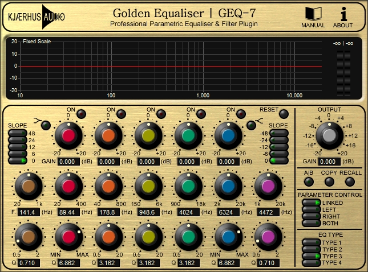Click the Q 0.710 field under brown knob
368x272 pixels.
pos(29,263)
